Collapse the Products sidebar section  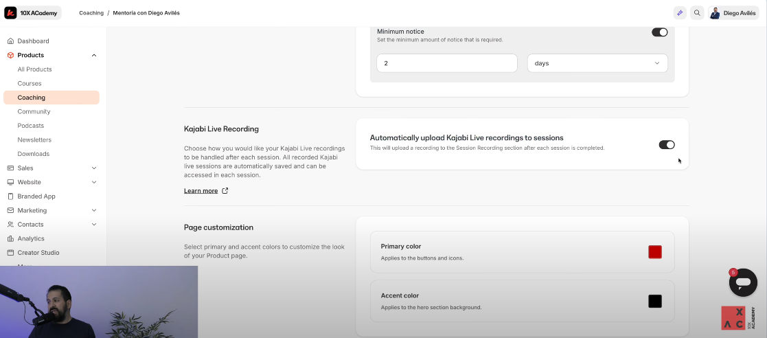[x=94, y=55]
